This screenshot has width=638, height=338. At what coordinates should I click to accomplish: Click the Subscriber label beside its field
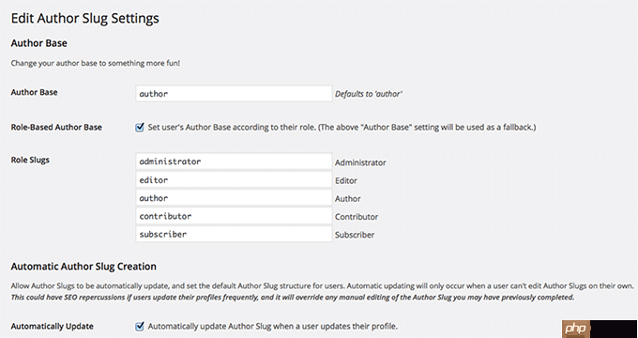click(x=355, y=235)
